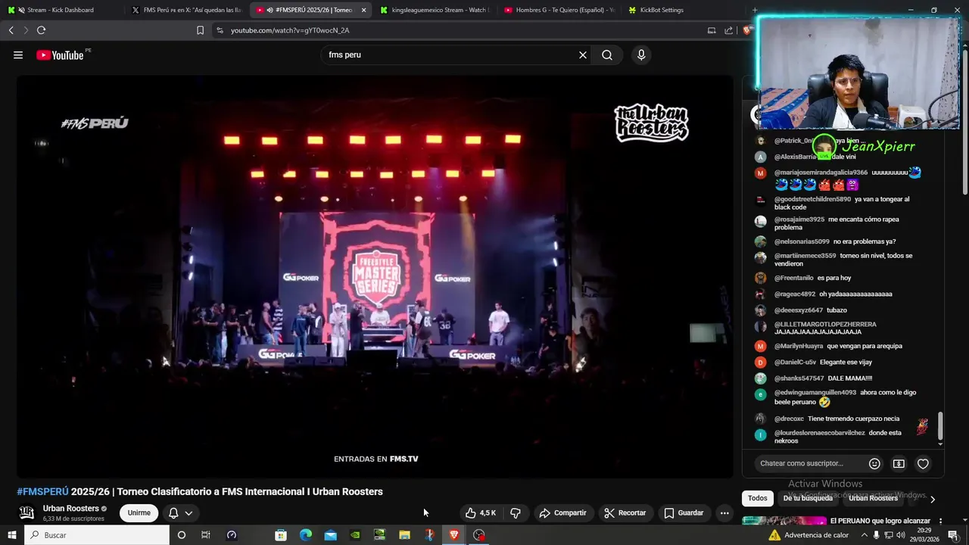Viewport: 969px width, 545px height.
Task: Go to the YouTube home logo
Action: tap(60, 55)
